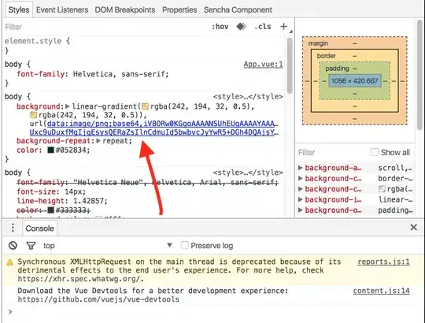The height and width of the screenshot is (323, 425).
Task: Open the content.js:14 source link
Action: [x=381, y=291]
